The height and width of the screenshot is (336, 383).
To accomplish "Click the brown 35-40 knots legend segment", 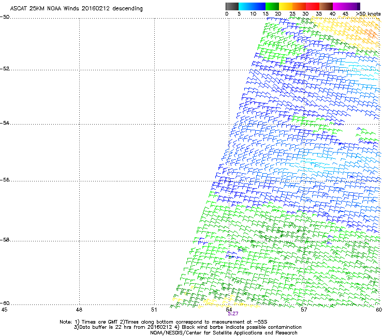I will (326, 6).
